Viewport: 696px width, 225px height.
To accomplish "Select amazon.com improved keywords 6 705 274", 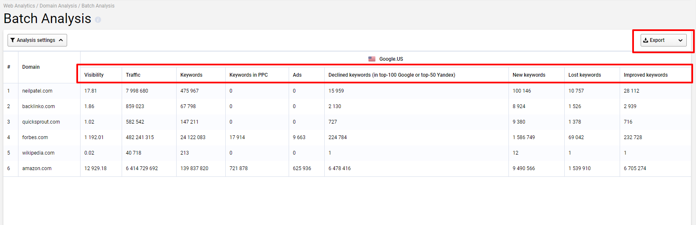I will point(635,168).
